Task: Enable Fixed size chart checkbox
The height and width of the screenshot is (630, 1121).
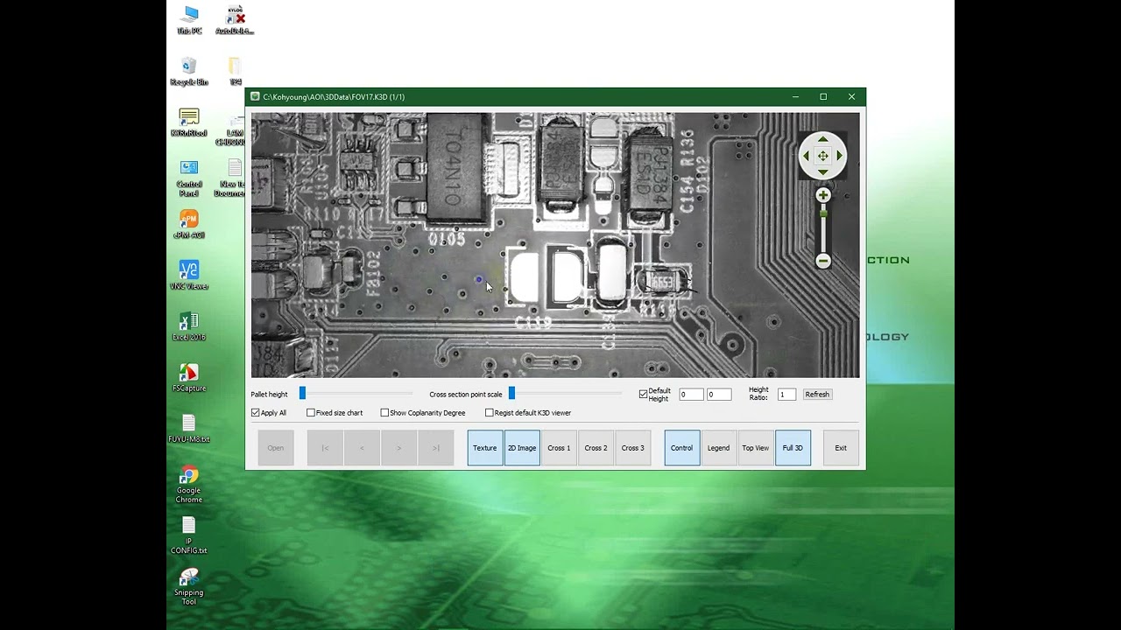Action: [311, 413]
